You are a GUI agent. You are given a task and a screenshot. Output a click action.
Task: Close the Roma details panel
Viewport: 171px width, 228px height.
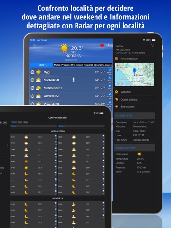pyautogui.click(x=152, y=46)
